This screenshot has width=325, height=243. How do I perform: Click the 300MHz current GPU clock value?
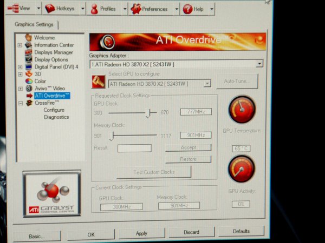pyautogui.click(x=121, y=207)
